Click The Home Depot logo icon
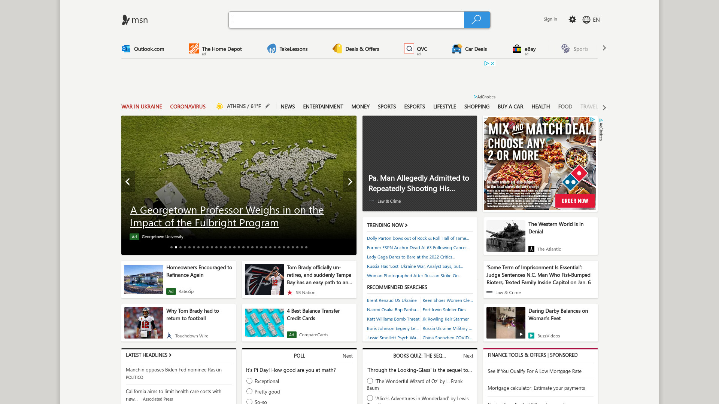 194,48
